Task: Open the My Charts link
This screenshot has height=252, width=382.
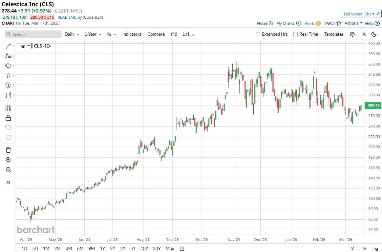Action: tap(285, 23)
